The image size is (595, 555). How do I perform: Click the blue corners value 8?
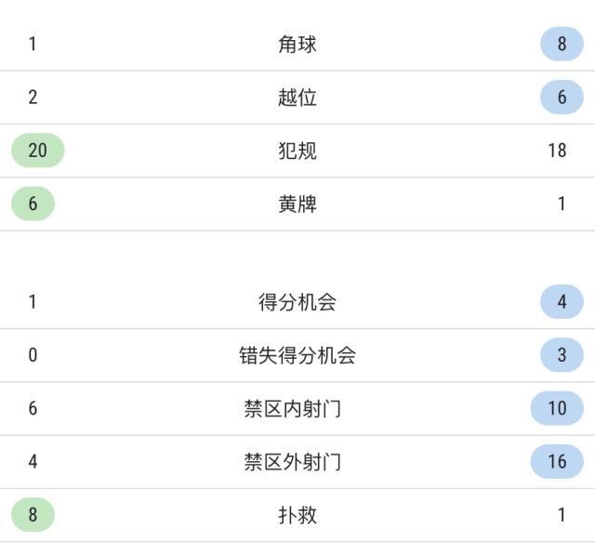pyautogui.click(x=562, y=44)
